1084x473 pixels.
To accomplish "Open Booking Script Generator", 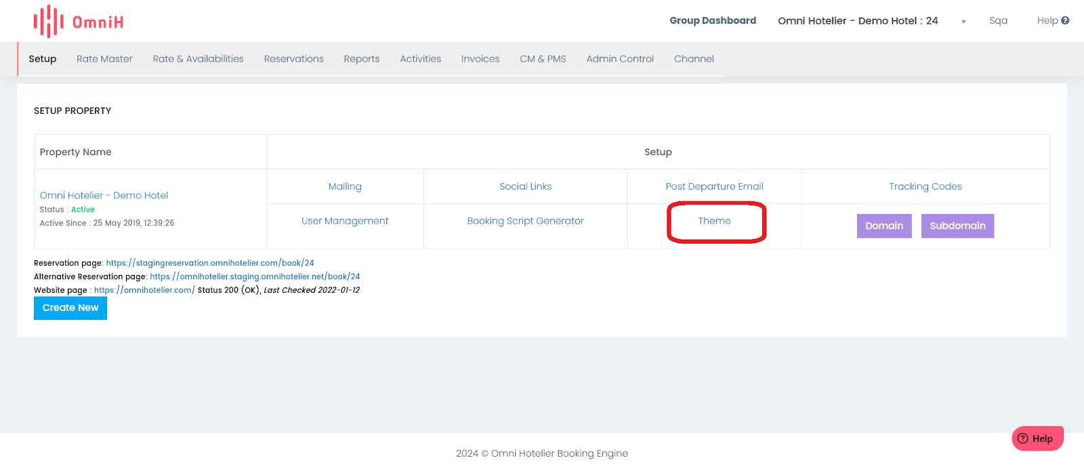I will (x=526, y=221).
